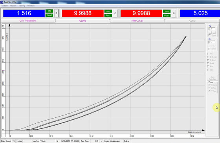Click the second green Posi label
Screen dimensions: 220x143
point(167,15)
